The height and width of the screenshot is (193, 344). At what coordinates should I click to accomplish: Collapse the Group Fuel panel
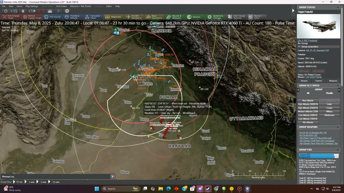pyautogui.click(x=338, y=150)
